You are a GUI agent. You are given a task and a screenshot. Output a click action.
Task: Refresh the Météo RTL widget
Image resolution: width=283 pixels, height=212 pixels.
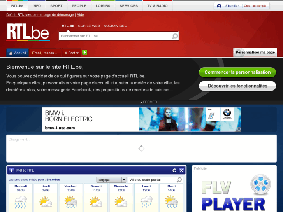(174, 170)
